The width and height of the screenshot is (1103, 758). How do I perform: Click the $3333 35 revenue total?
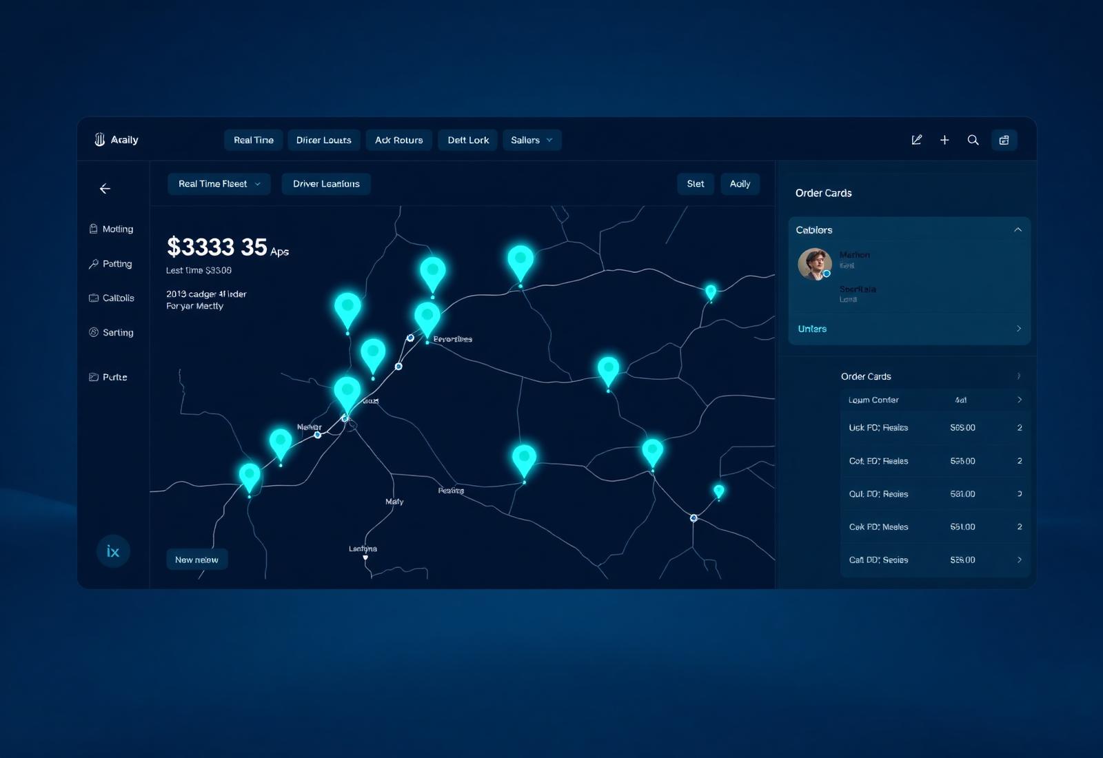pyautogui.click(x=217, y=247)
